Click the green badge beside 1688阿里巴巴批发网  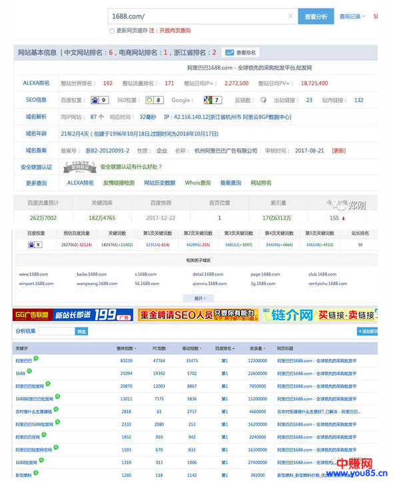pyautogui.click(x=57, y=396)
